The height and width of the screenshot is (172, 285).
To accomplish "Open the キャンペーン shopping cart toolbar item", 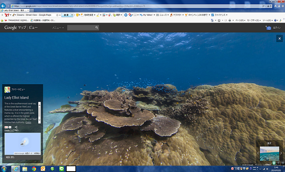I will pyautogui.click(x=197, y=15).
